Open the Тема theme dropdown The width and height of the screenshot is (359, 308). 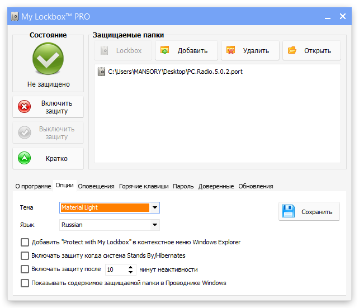point(155,207)
